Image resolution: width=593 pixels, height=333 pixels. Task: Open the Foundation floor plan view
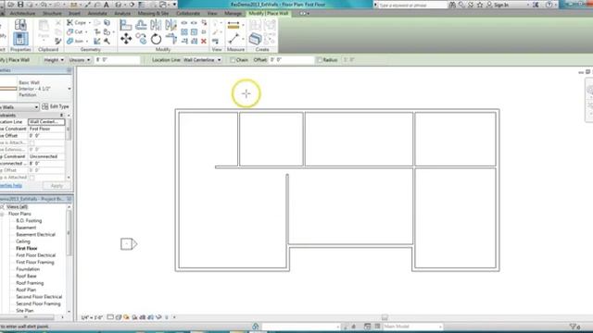click(x=28, y=269)
